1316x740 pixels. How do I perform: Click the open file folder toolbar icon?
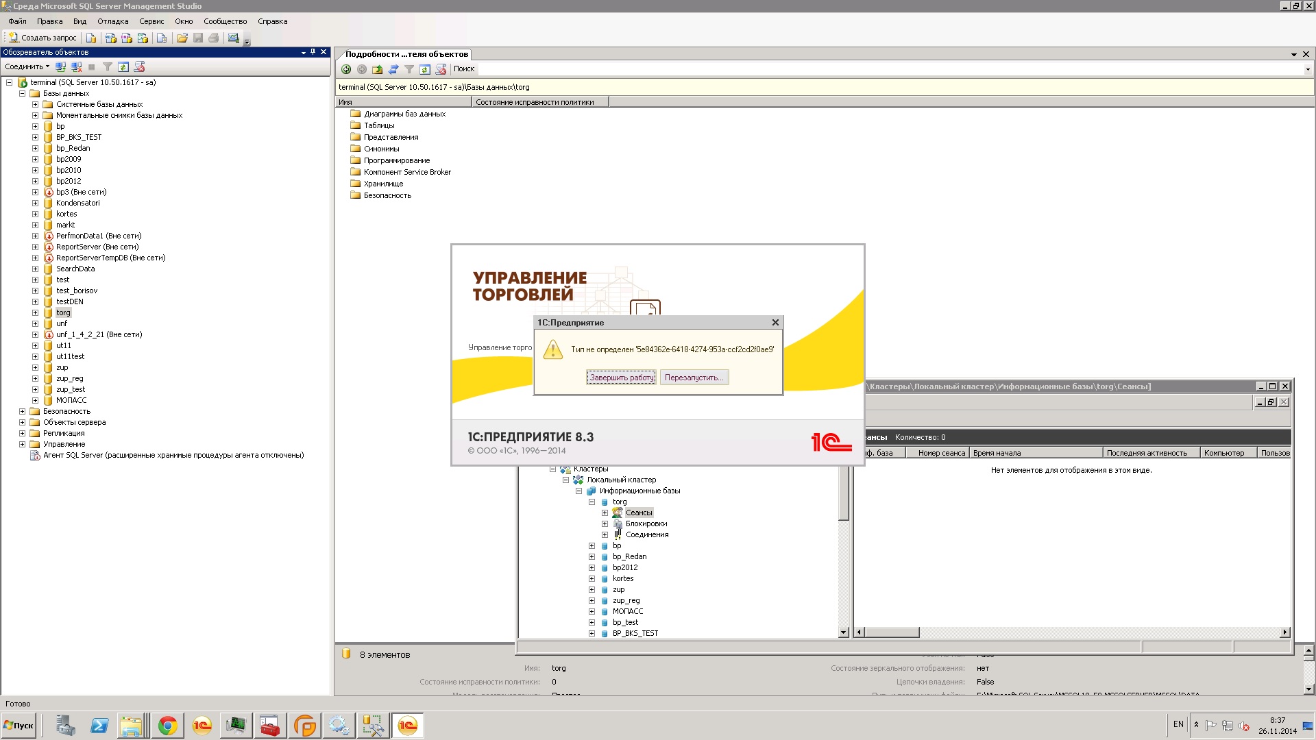[182, 38]
